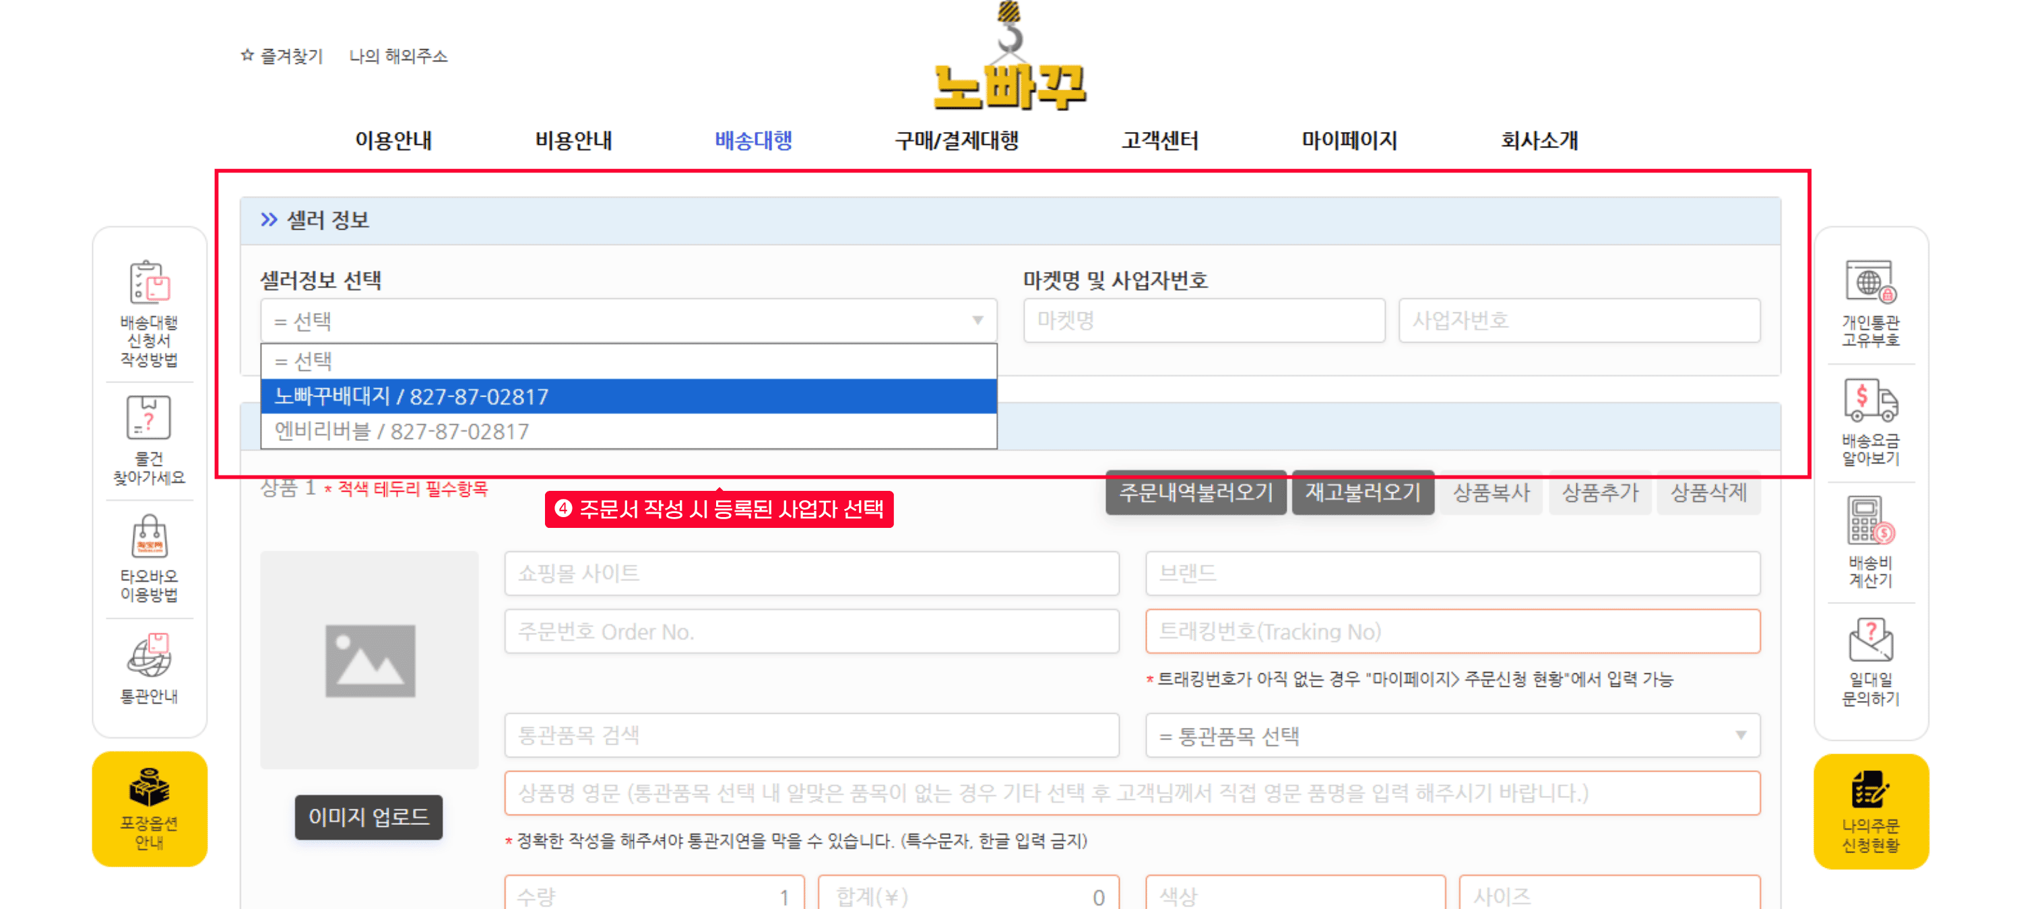Viewport: 2021px width, 909px height.
Task: Expand the 셀러정보 선택 dropdown
Action: tap(628, 320)
